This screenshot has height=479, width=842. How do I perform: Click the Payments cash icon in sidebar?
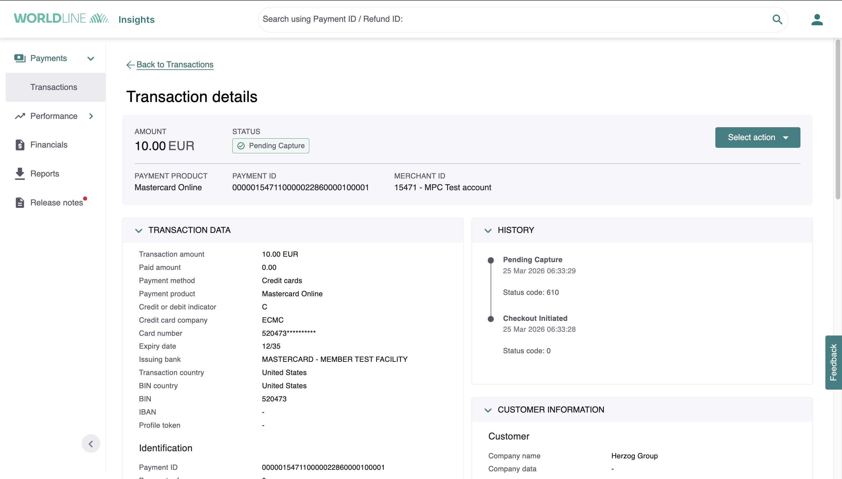(20, 58)
